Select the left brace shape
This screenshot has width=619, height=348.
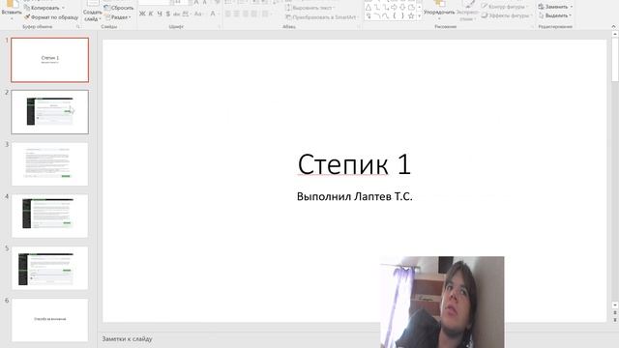pos(394,16)
